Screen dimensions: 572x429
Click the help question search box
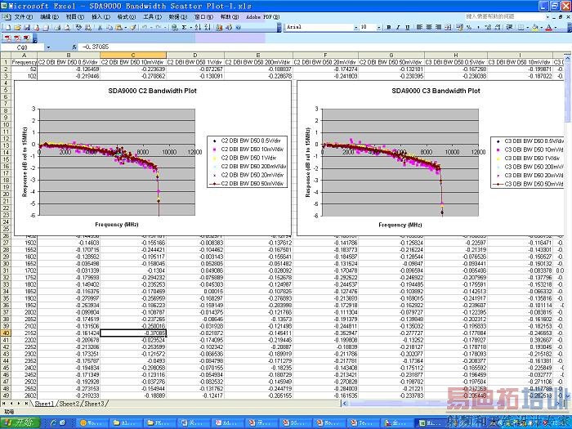point(505,16)
